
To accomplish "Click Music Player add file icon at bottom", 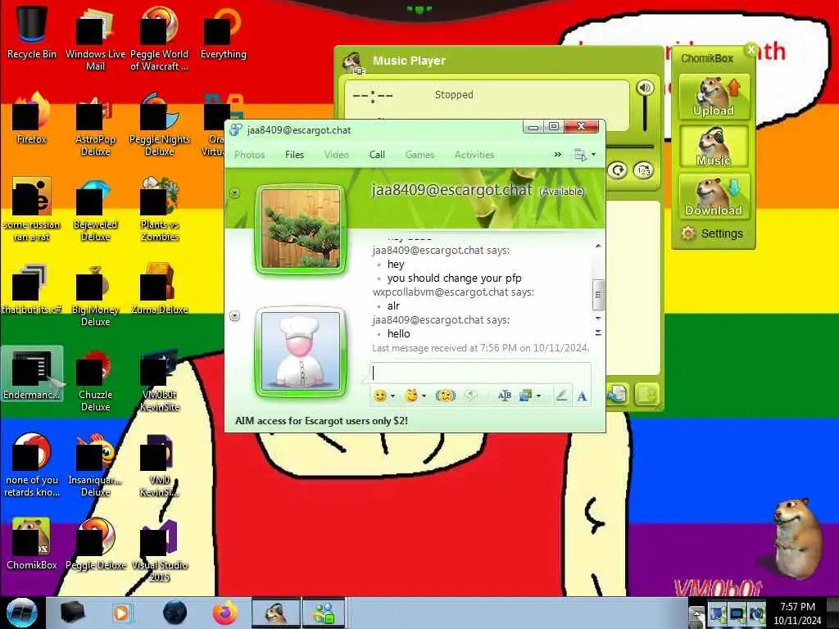I will pos(618,394).
